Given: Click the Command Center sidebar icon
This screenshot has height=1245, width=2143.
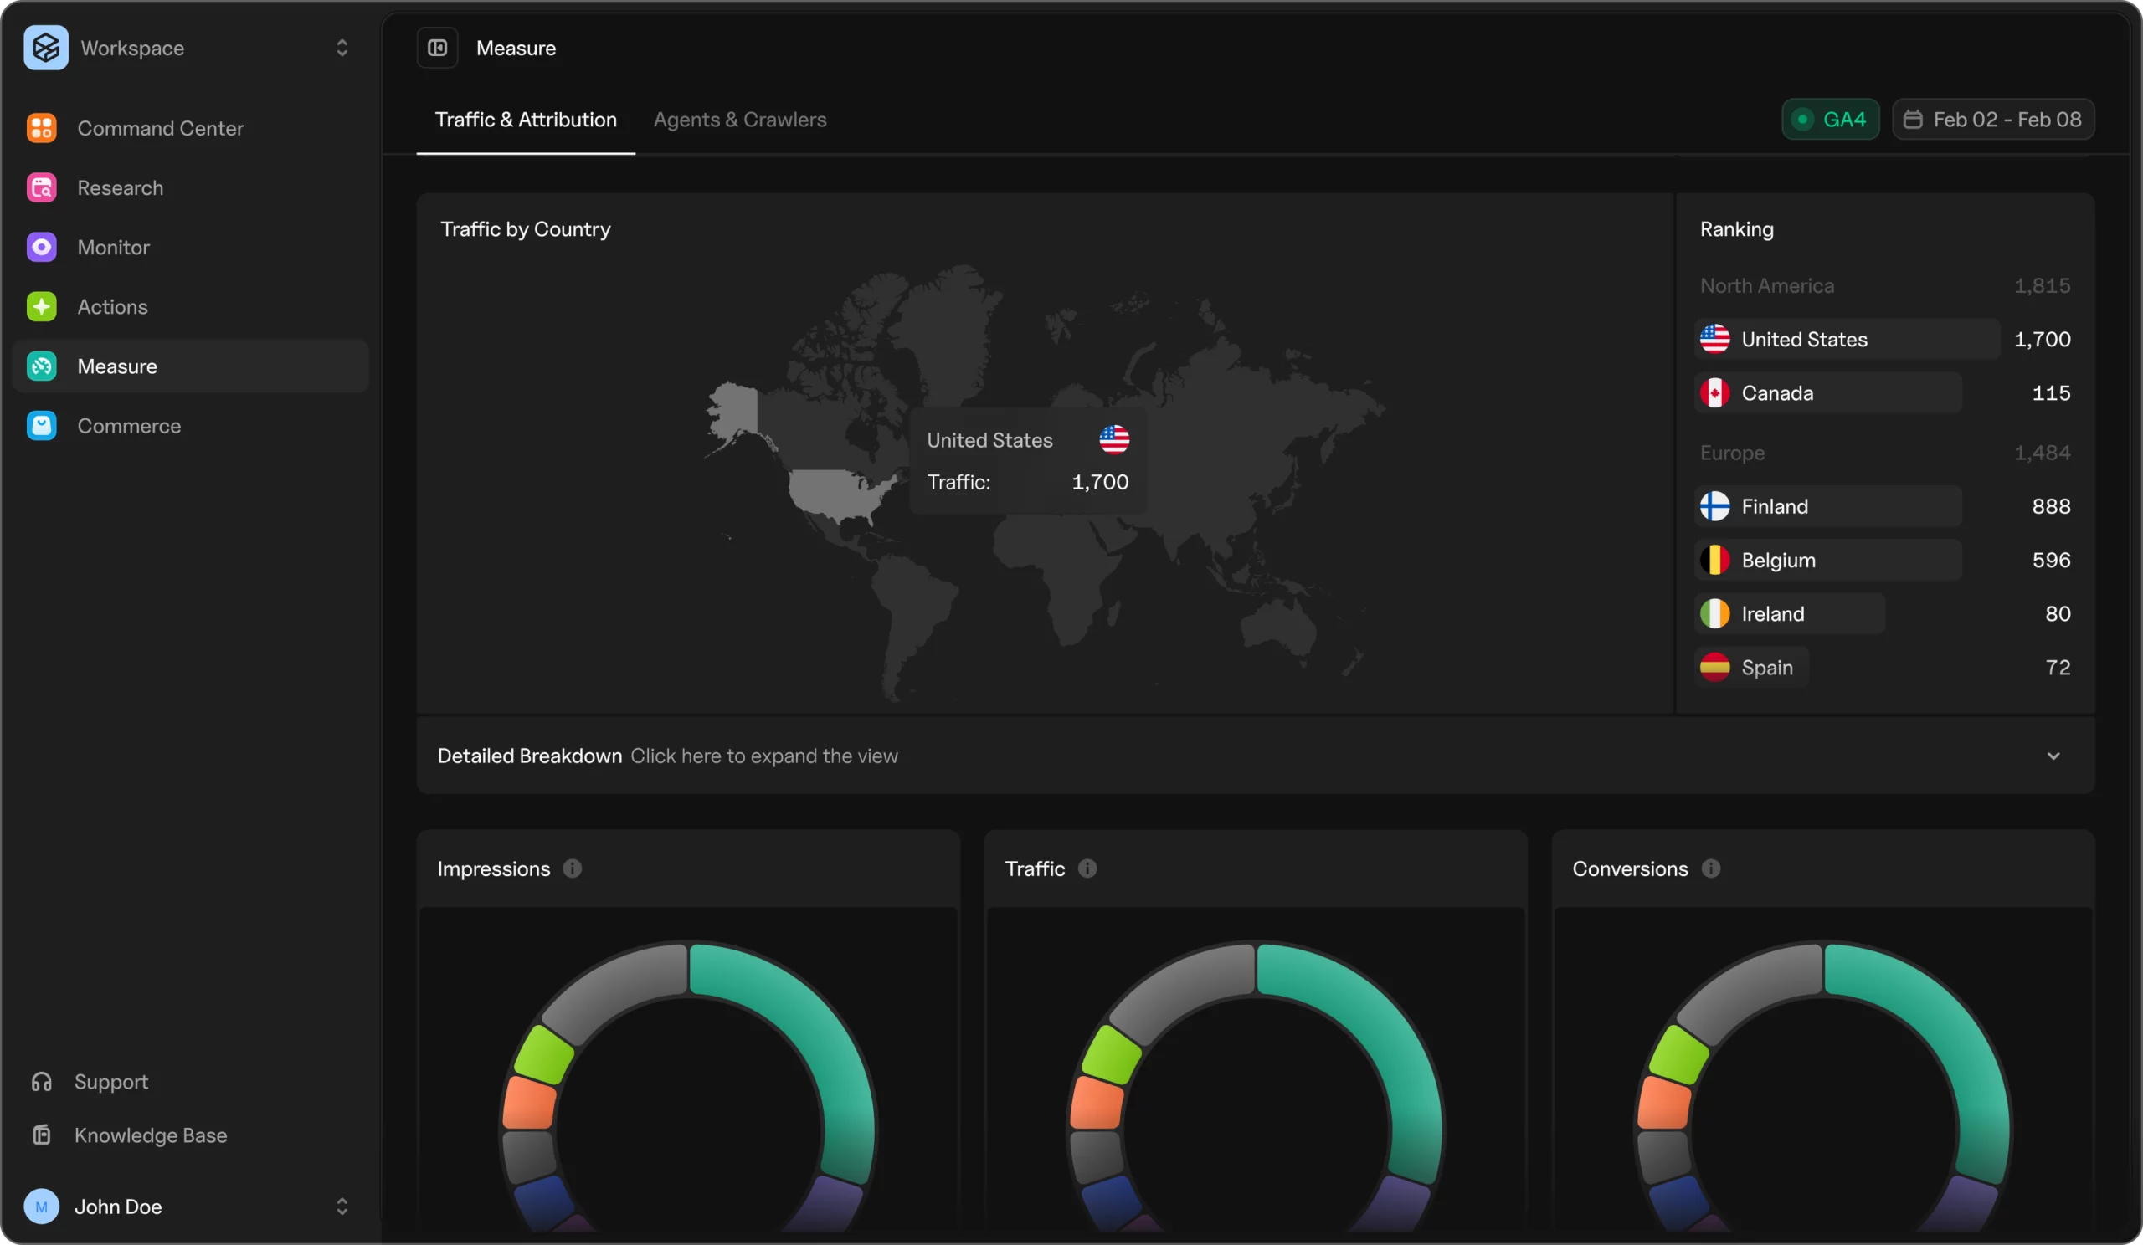Looking at the screenshot, I should [41, 128].
